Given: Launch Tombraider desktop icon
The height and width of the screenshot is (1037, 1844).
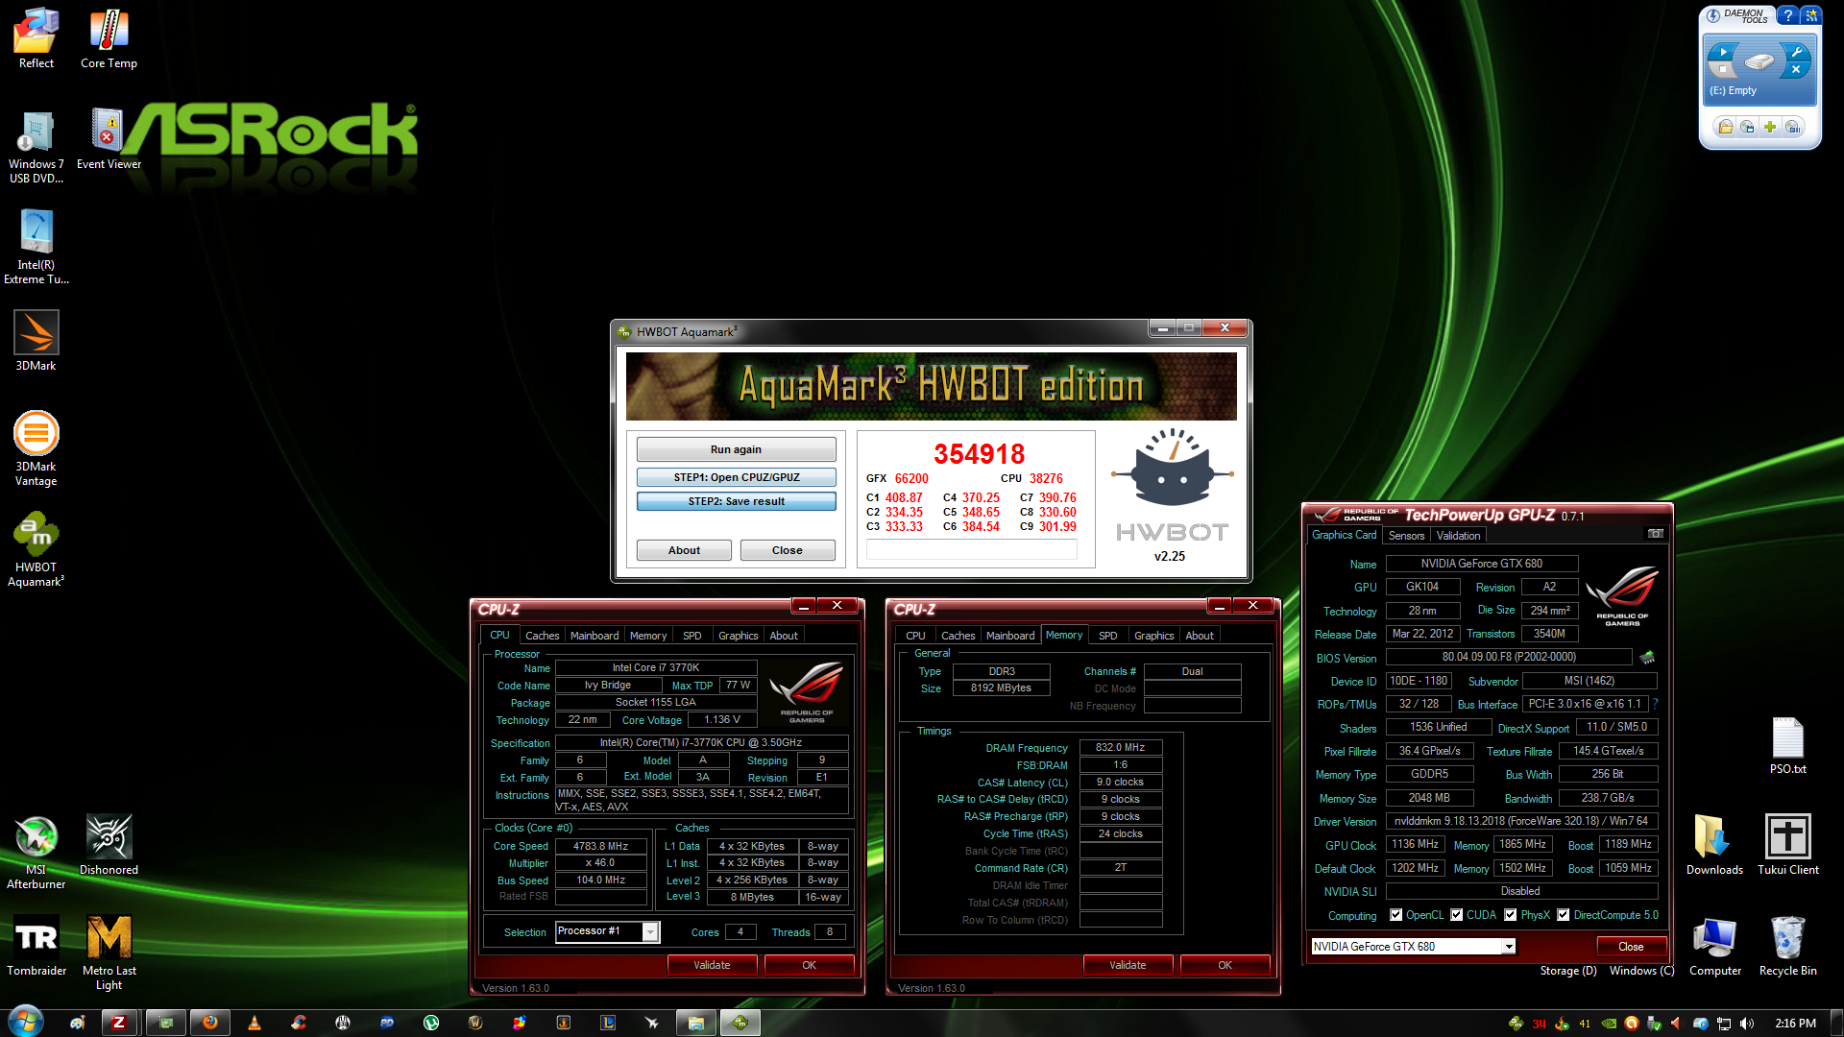Looking at the screenshot, I should click(x=36, y=946).
